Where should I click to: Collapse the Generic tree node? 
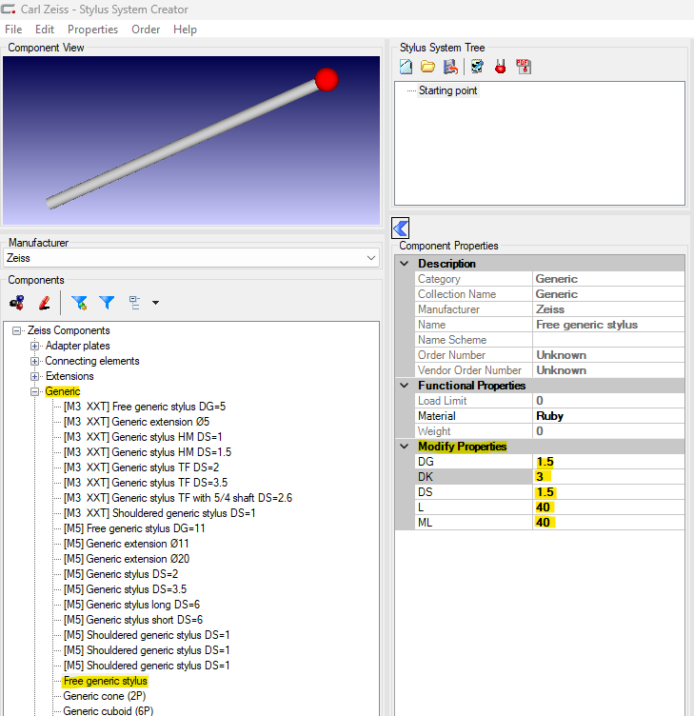pyautogui.click(x=35, y=391)
